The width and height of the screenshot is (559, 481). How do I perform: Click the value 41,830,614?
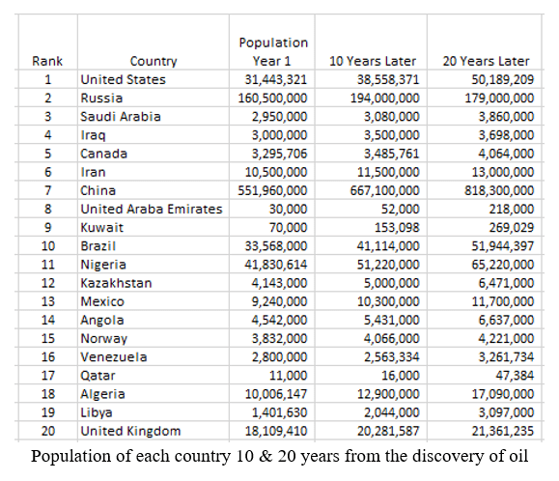(275, 265)
